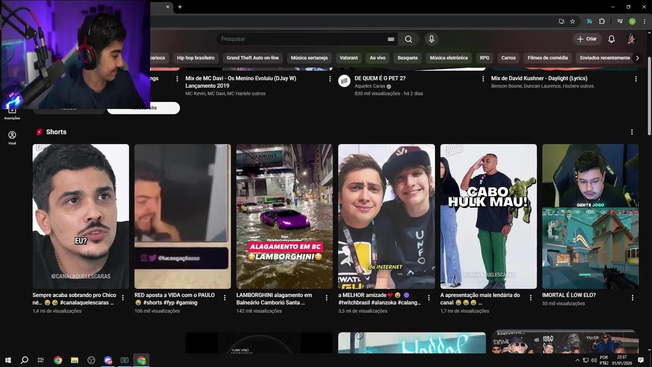Select the Basquete chip
This screenshot has height=367, width=652.
pos(407,58)
